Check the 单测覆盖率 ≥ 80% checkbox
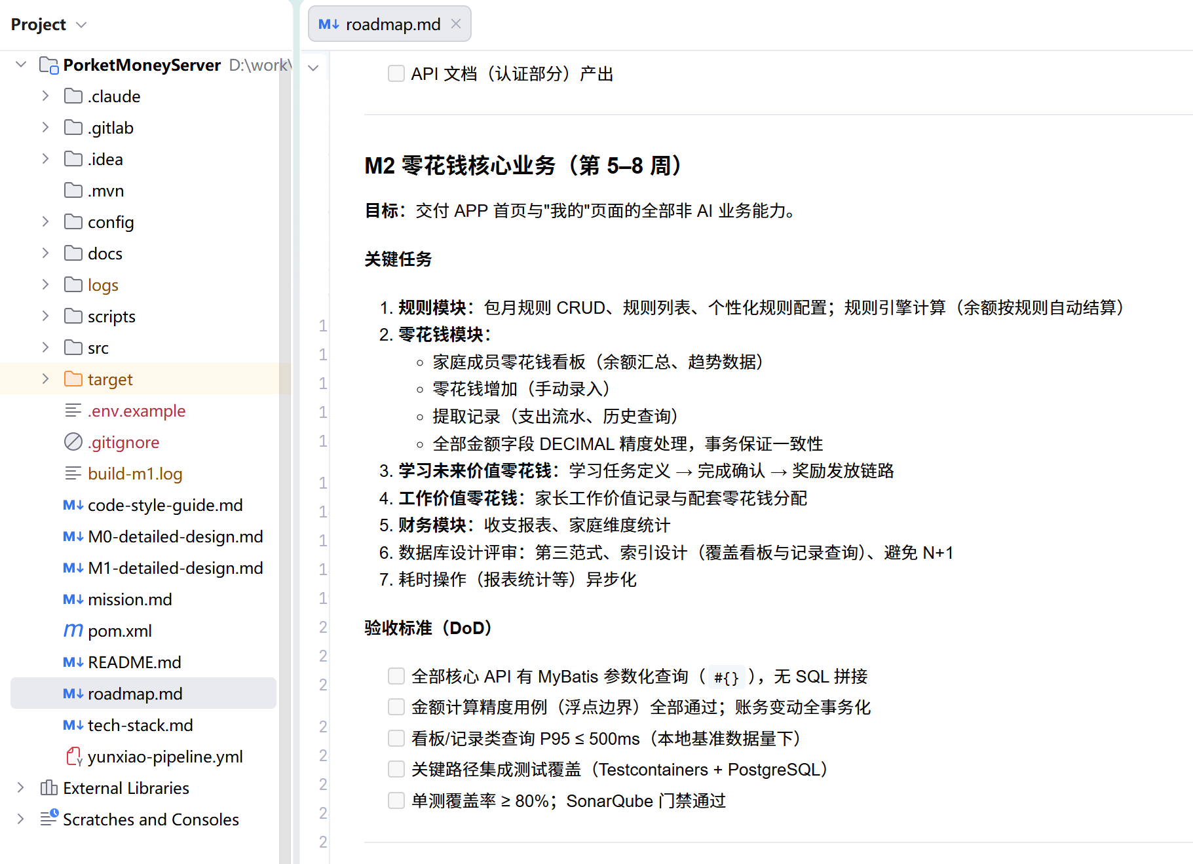 [396, 800]
